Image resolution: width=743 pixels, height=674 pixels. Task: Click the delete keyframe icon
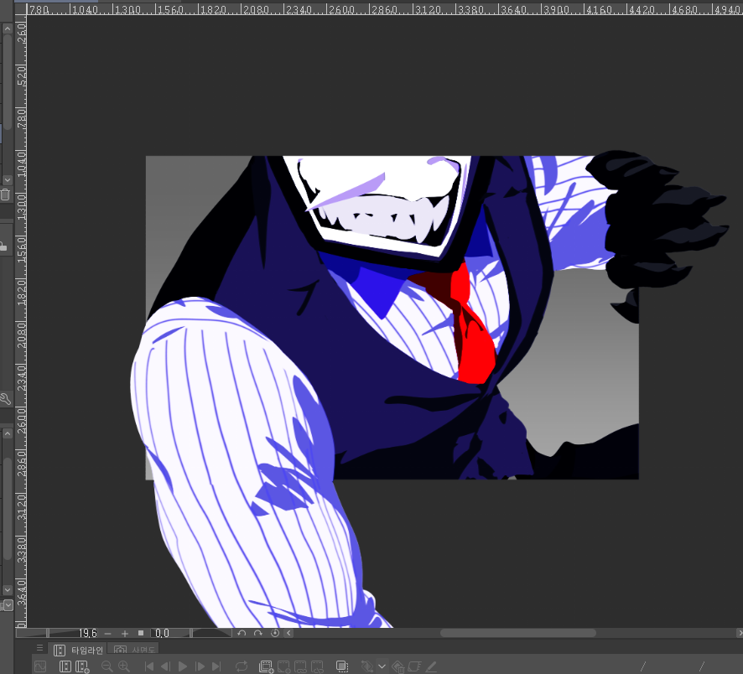click(398, 666)
